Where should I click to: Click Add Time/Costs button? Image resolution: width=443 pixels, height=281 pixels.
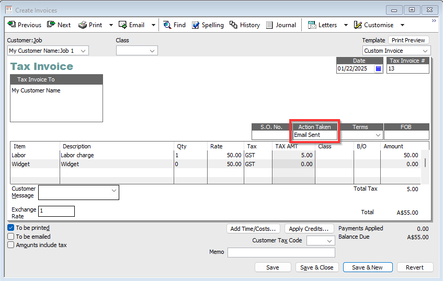tap(253, 229)
